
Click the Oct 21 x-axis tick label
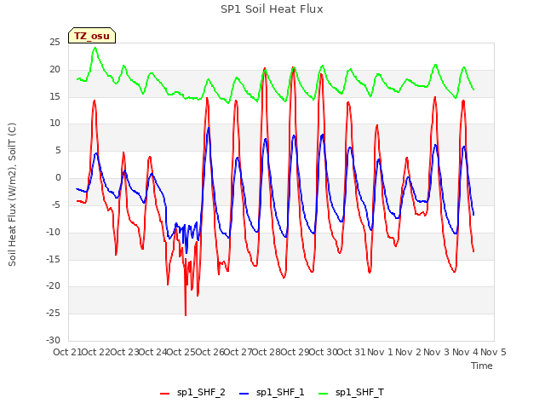67,352
